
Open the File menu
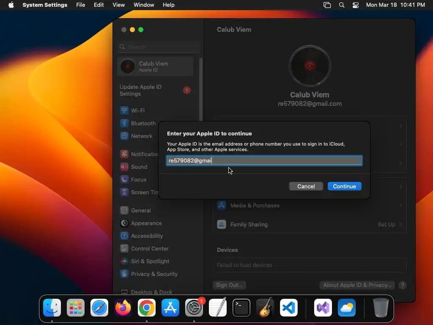(81, 5)
